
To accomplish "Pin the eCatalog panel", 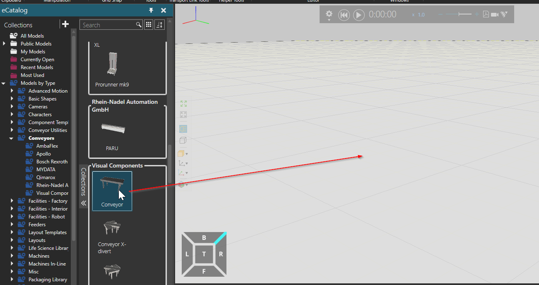I will 151,10.
